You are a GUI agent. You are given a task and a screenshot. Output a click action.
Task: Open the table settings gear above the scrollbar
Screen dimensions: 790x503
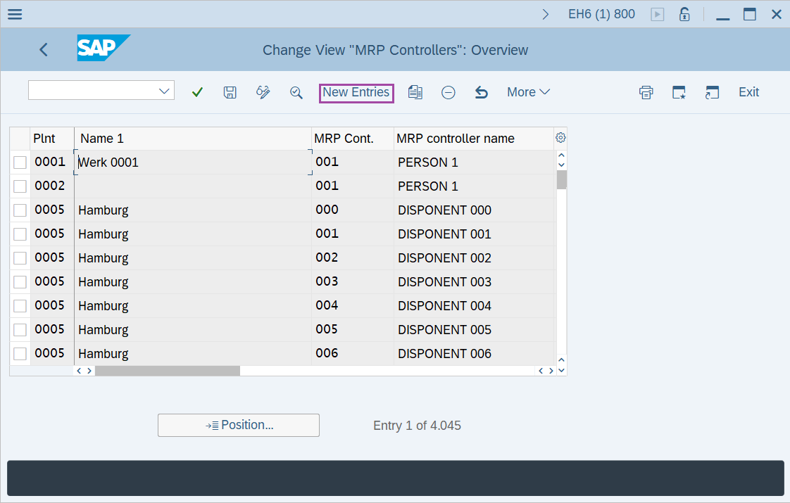click(560, 138)
